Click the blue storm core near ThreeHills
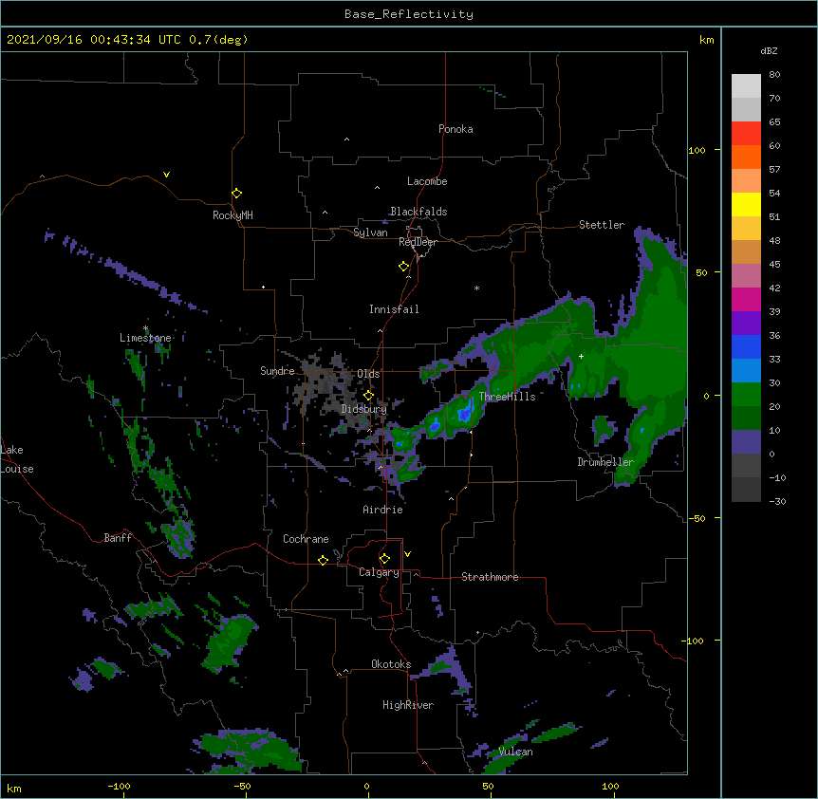The width and height of the screenshot is (818, 799). click(x=464, y=414)
